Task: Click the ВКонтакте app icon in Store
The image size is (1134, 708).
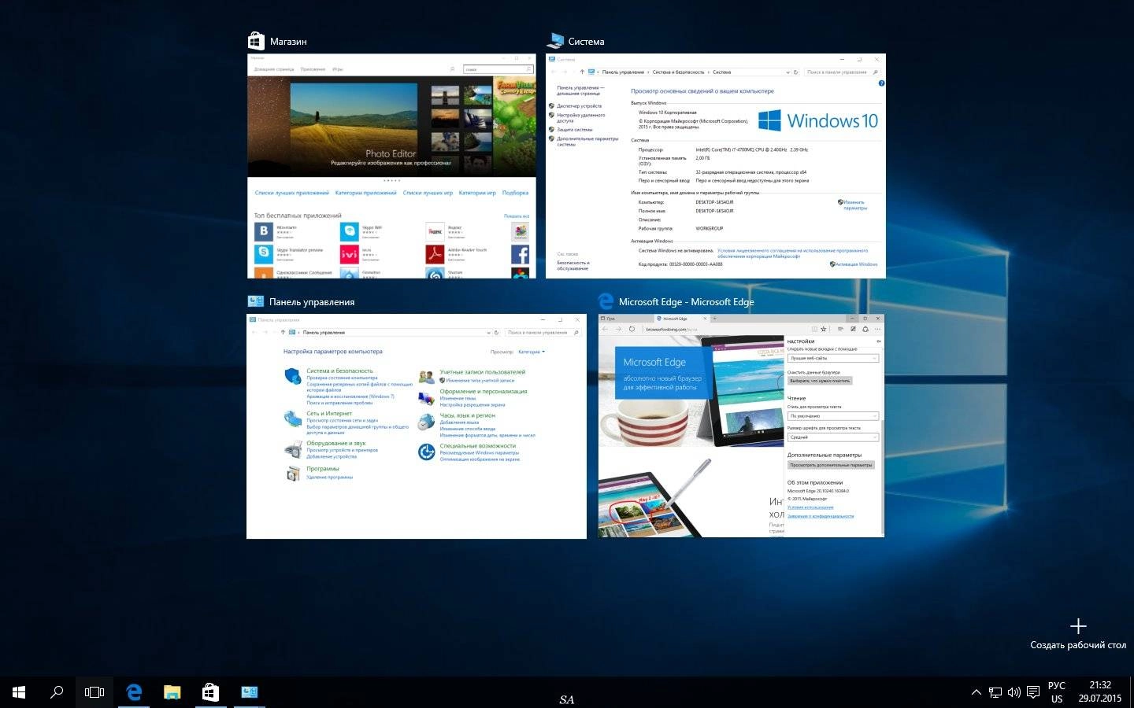Action: click(x=263, y=231)
